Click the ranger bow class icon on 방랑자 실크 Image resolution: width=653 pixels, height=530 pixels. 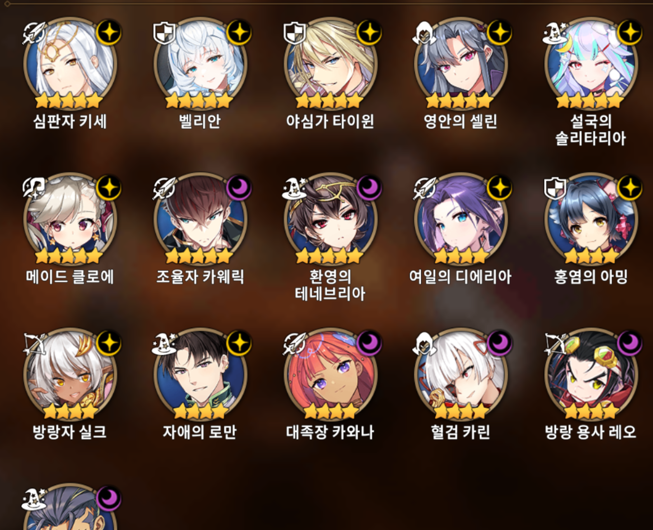click(x=35, y=344)
